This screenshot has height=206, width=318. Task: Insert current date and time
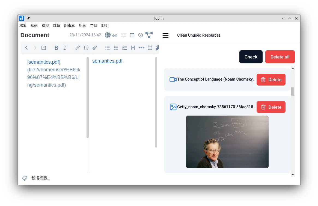click(x=150, y=48)
